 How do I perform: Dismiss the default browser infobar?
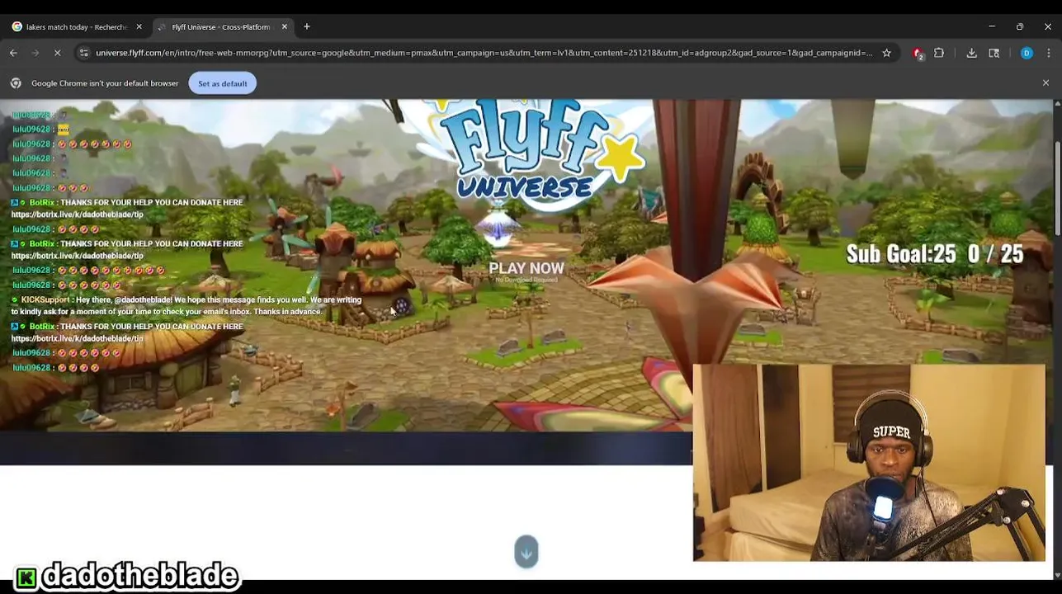pyautogui.click(x=1045, y=83)
